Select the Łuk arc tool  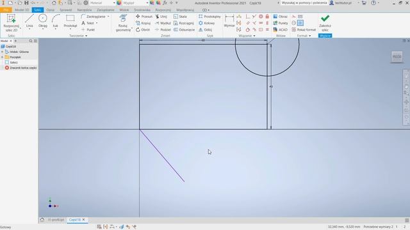(x=56, y=21)
